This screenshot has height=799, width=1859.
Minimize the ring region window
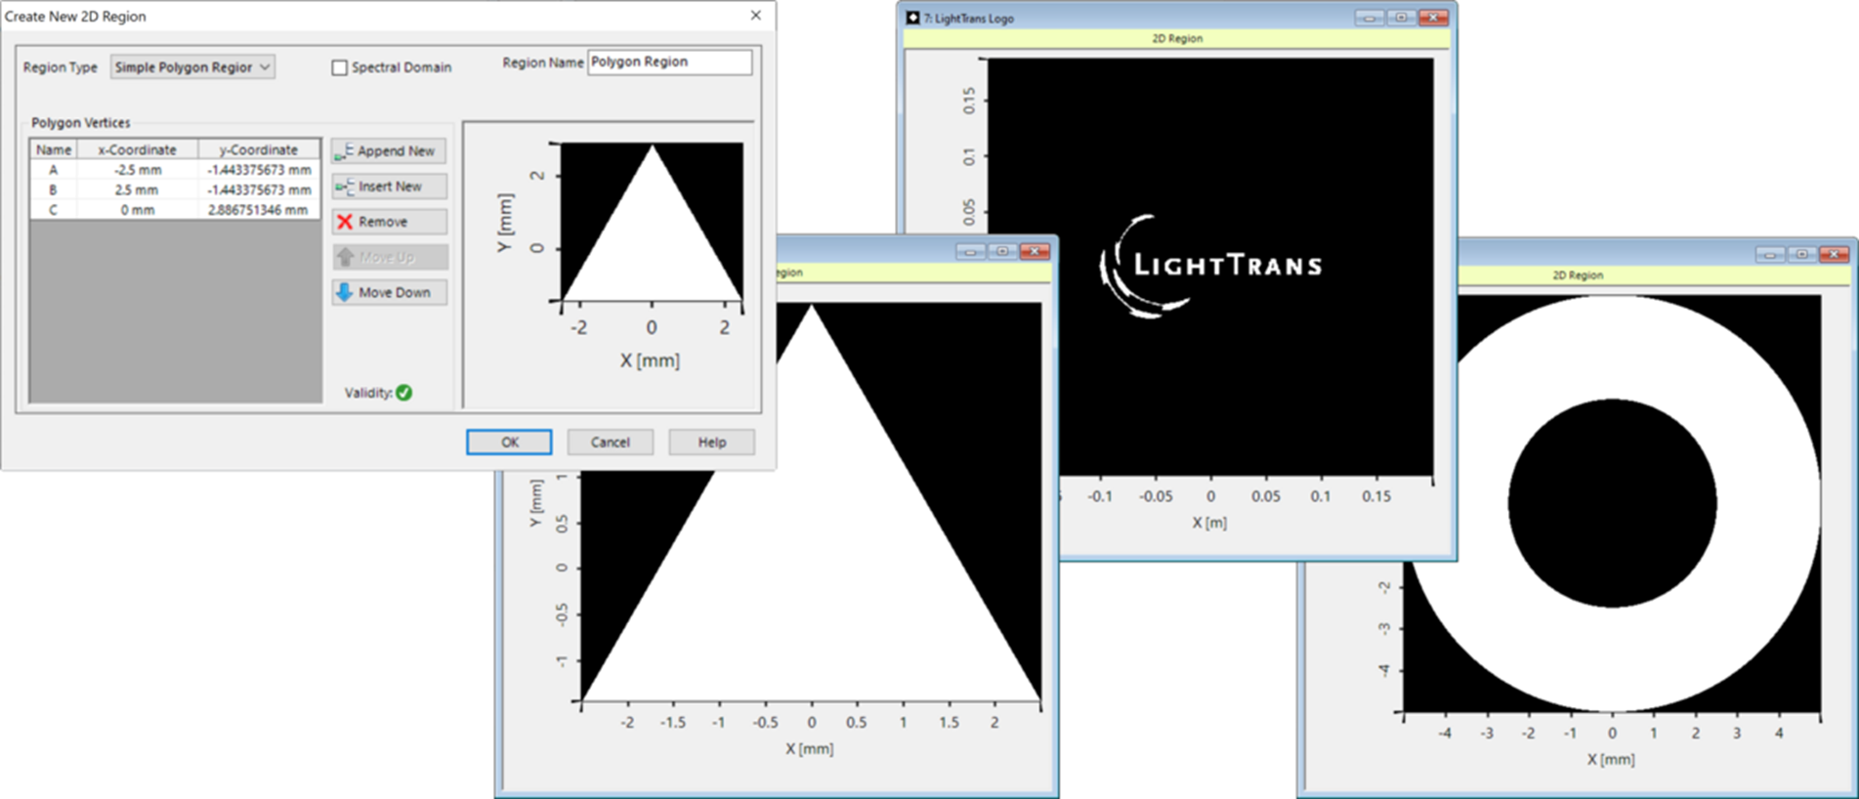click(1770, 254)
